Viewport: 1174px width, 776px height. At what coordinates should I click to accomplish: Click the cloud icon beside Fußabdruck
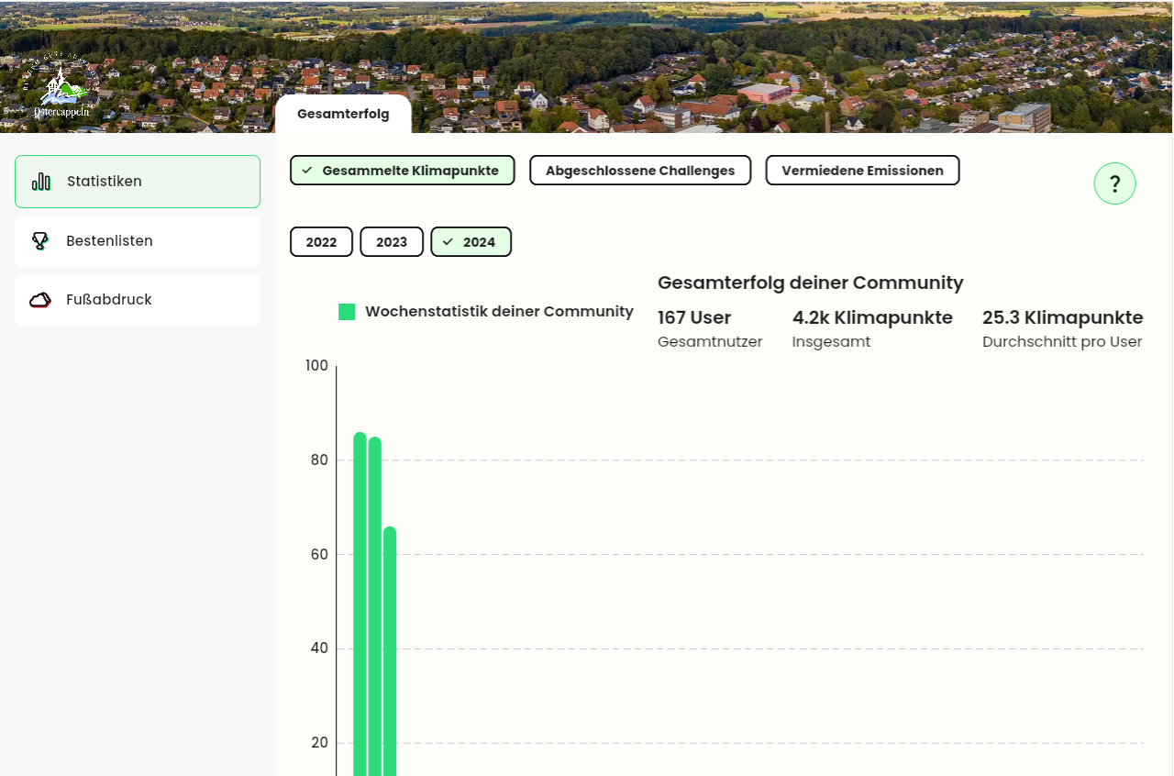(40, 300)
